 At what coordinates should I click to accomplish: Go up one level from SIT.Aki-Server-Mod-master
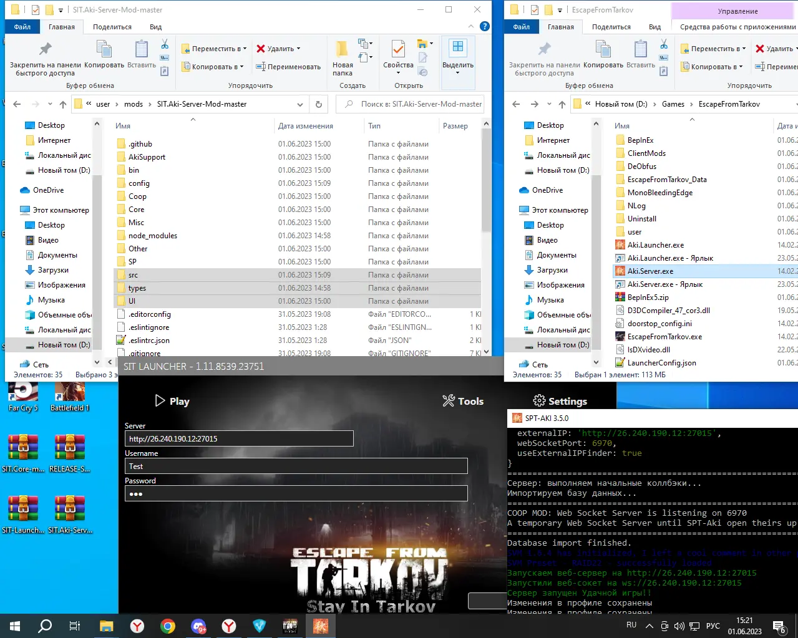[63, 104]
